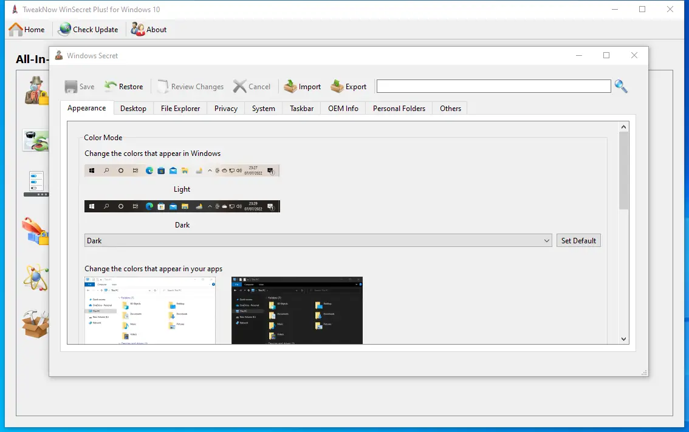The height and width of the screenshot is (432, 689).
Task: Click the 'Dark' caption under dark taskbar
Action: point(182,224)
